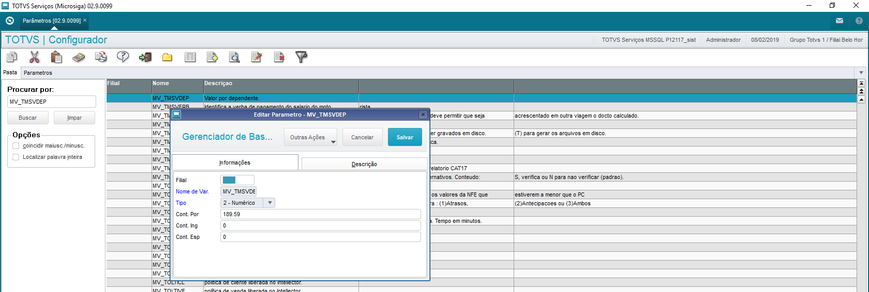Enable coincidir maiusc./minusc. checkbox

click(x=16, y=146)
